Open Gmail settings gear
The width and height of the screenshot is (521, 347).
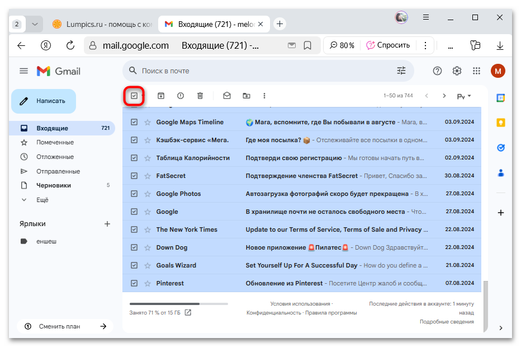pyautogui.click(x=457, y=71)
